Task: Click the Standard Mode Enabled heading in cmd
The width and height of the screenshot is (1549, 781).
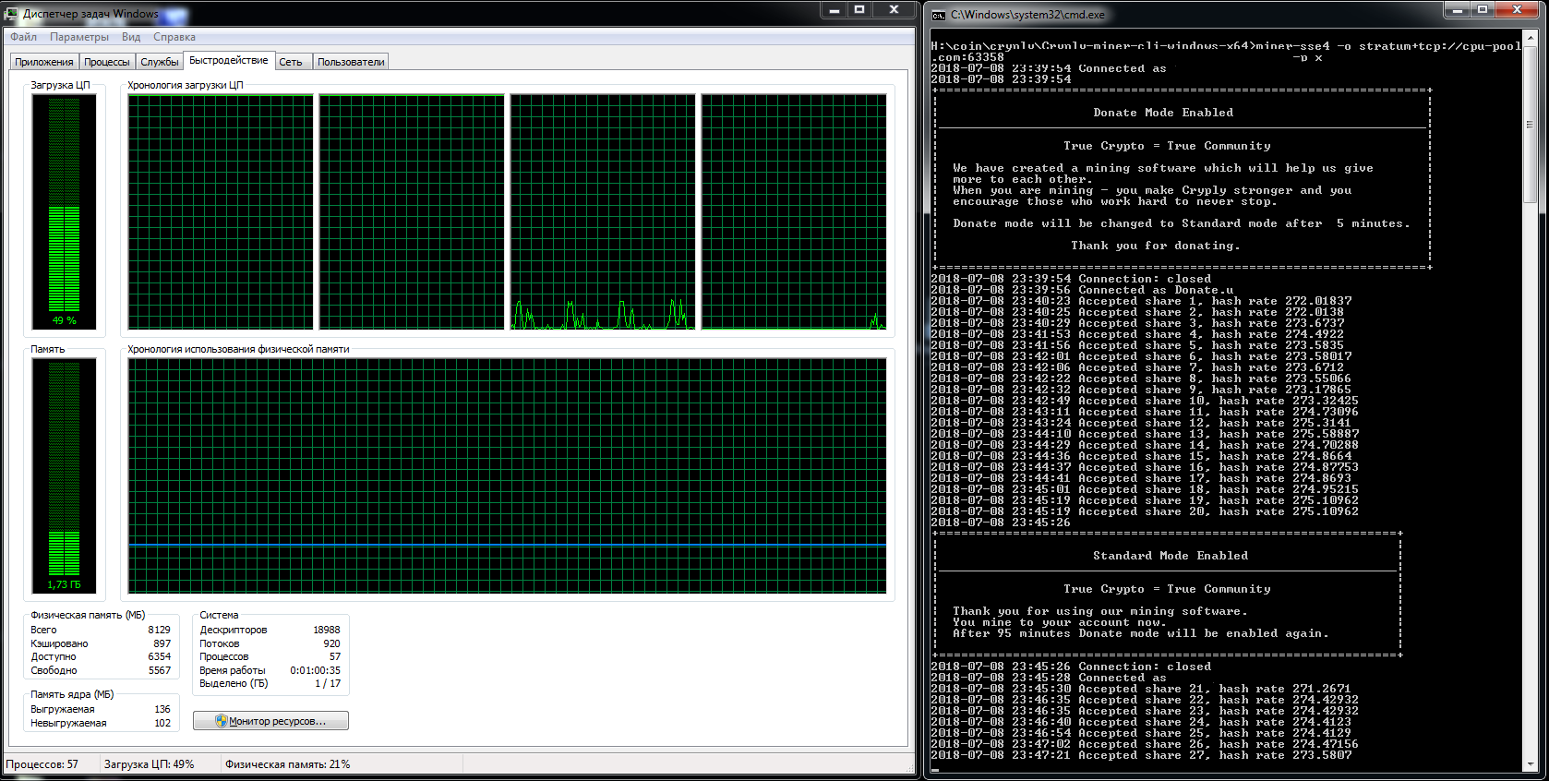Action: pyautogui.click(x=1171, y=556)
